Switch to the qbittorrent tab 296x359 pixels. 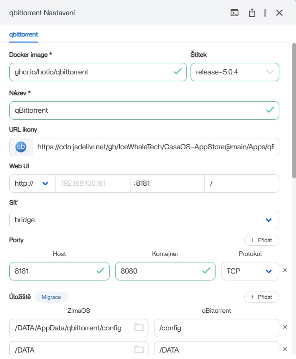click(x=24, y=34)
